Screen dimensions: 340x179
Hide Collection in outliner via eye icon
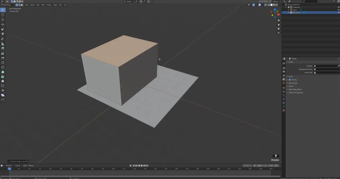(x=338, y=7)
